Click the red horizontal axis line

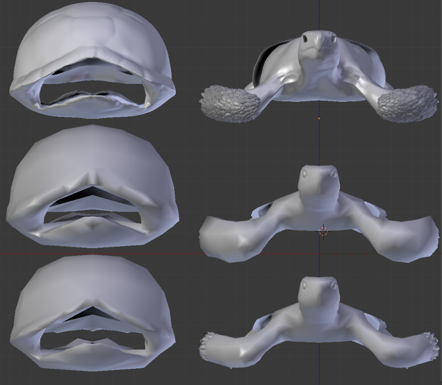pyautogui.click(x=188, y=254)
